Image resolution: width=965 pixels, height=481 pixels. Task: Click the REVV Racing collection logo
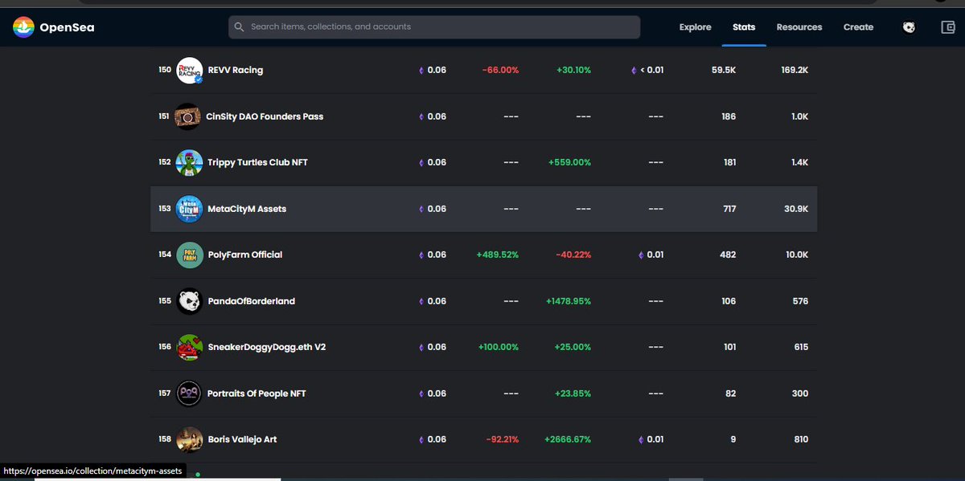[x=189, y=71]
